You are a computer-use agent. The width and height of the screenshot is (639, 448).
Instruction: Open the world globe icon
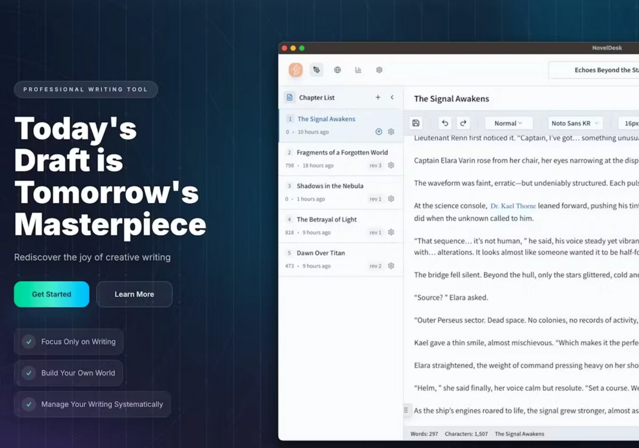coord(338,70)
